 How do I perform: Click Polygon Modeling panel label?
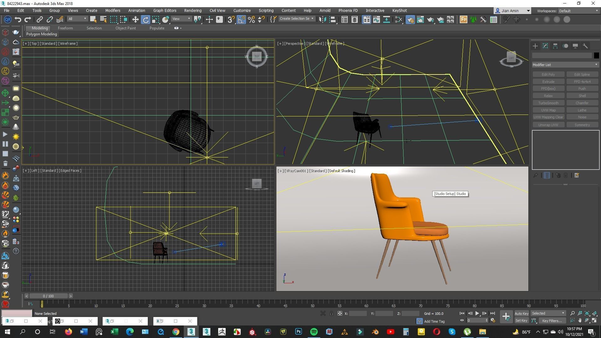click(x=42, y=34)
